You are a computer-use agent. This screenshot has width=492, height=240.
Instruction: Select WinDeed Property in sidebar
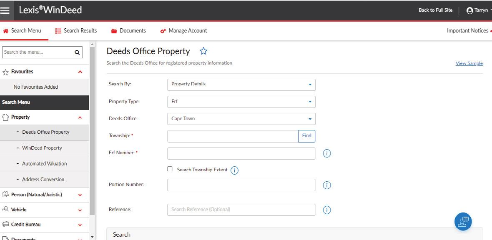pyautogui.click(x=45, y=148)
